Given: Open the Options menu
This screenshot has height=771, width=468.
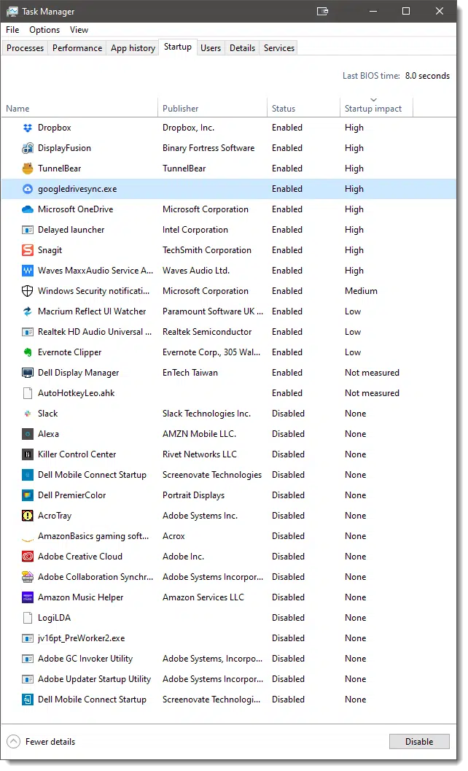Looking at the screenshot, I should point(44,30).
